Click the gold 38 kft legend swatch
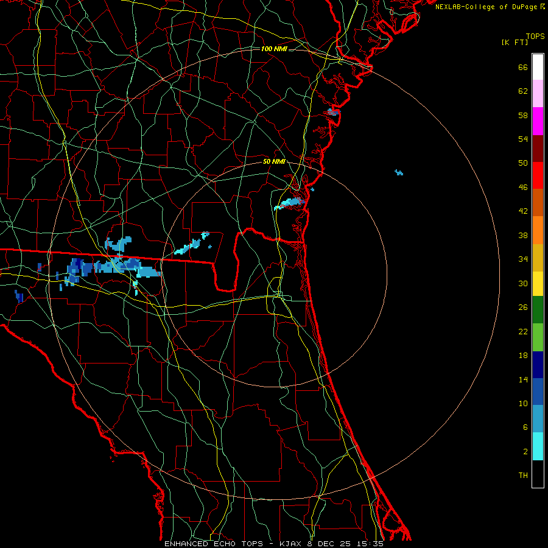Screen dimensions: 548x548 coord(538,258)
